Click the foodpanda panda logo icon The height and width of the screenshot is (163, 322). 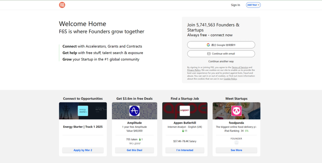coord(236,111)
